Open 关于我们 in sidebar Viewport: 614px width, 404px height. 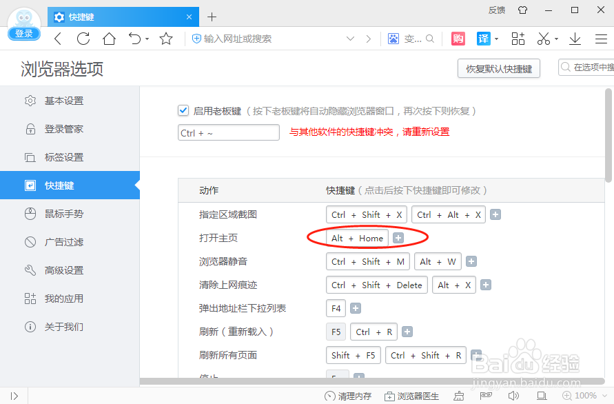(x=70, y=326)
